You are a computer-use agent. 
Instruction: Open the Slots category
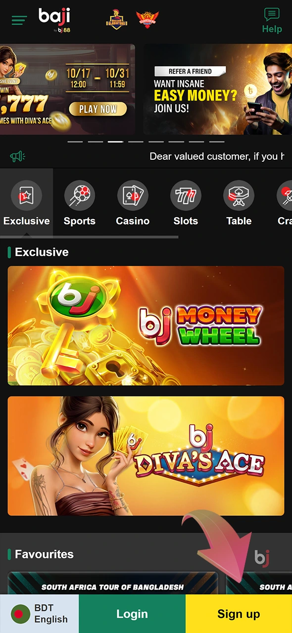tap(186, 203)
